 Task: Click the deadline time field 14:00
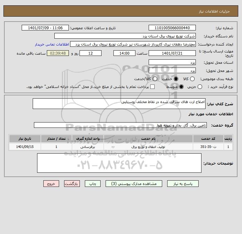coord(124,53)
